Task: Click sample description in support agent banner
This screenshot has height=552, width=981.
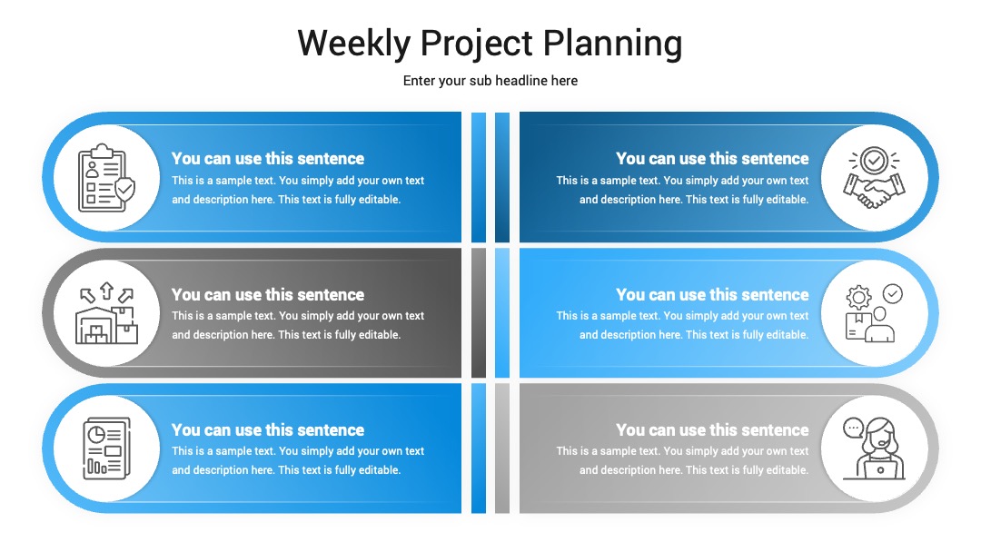Action: 682,460
